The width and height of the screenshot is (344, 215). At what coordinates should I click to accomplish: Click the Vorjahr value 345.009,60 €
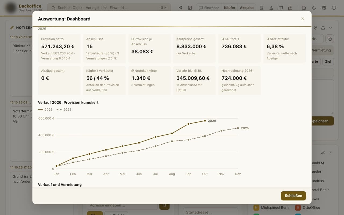(x=193, y=78)
